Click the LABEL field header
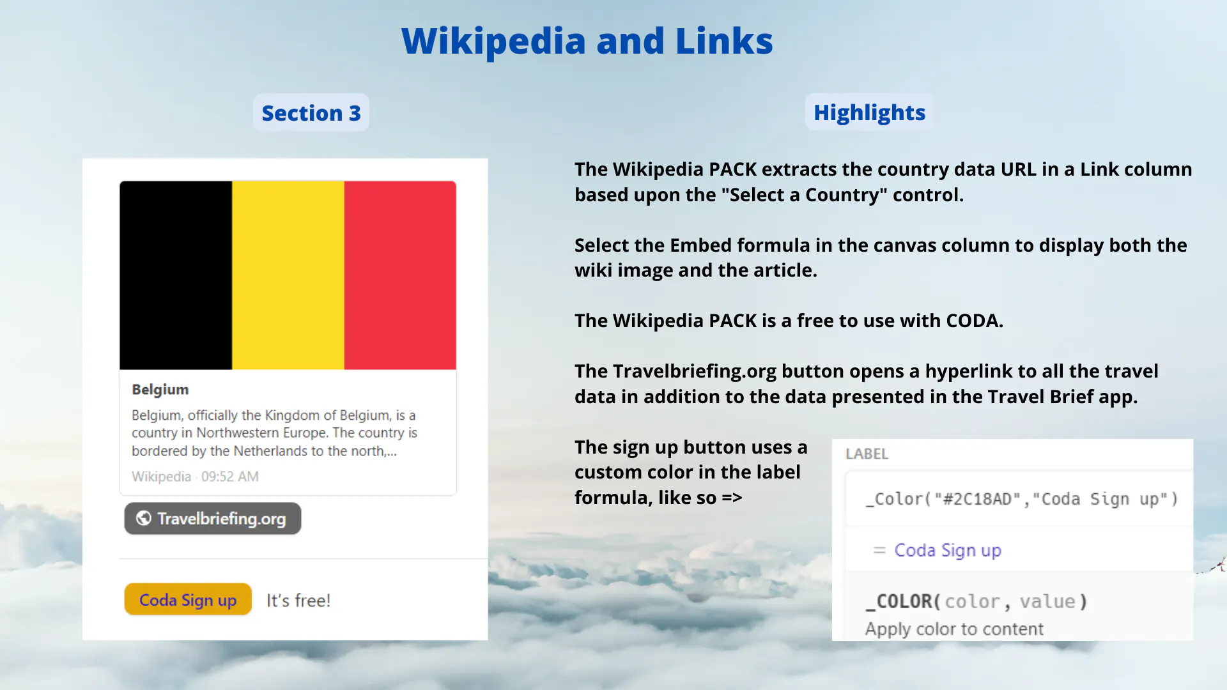1227x690 pixels. (867, 454)
